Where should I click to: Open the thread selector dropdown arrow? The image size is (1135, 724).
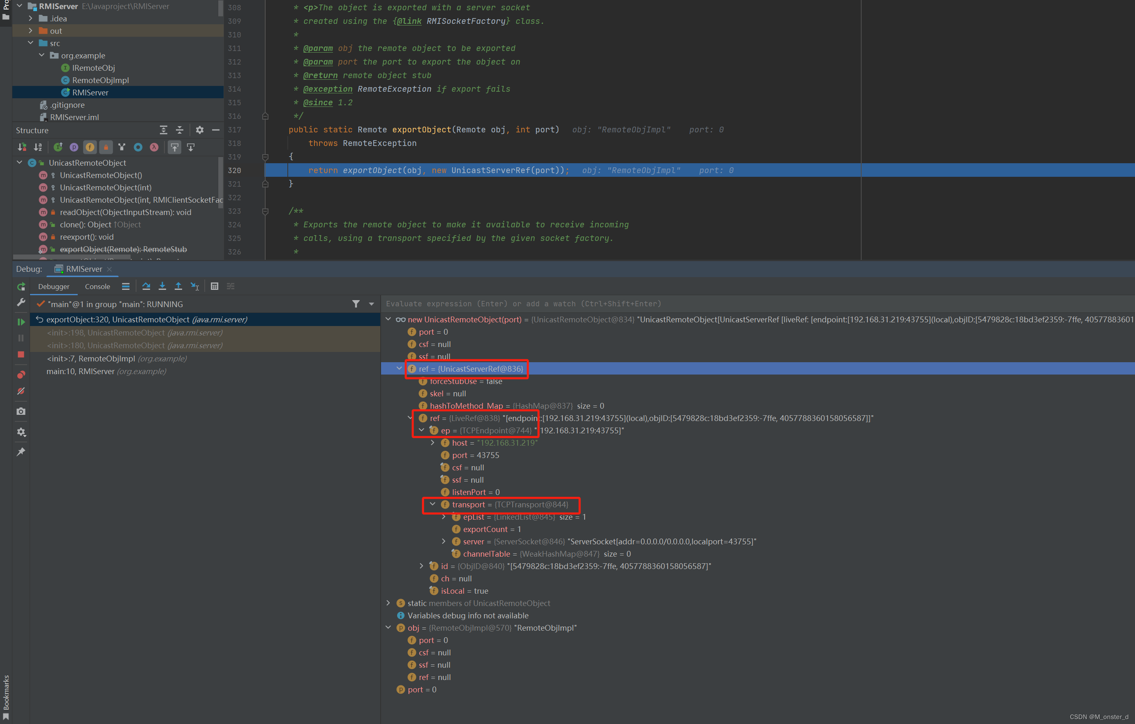372,304
